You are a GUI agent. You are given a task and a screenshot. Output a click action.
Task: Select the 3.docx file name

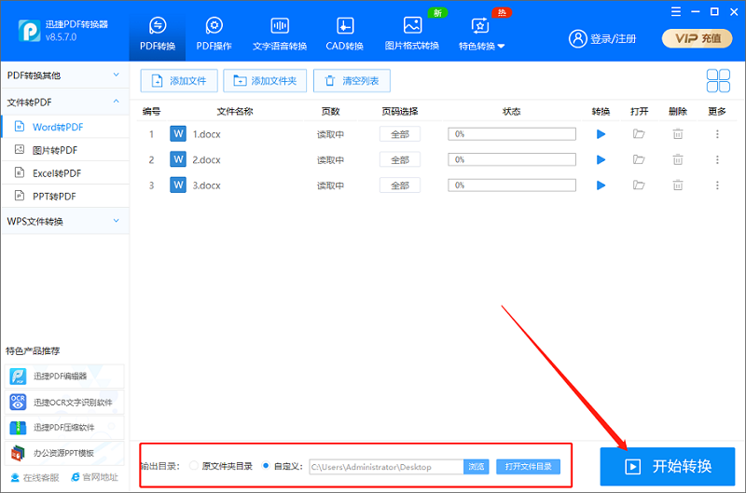206,185
